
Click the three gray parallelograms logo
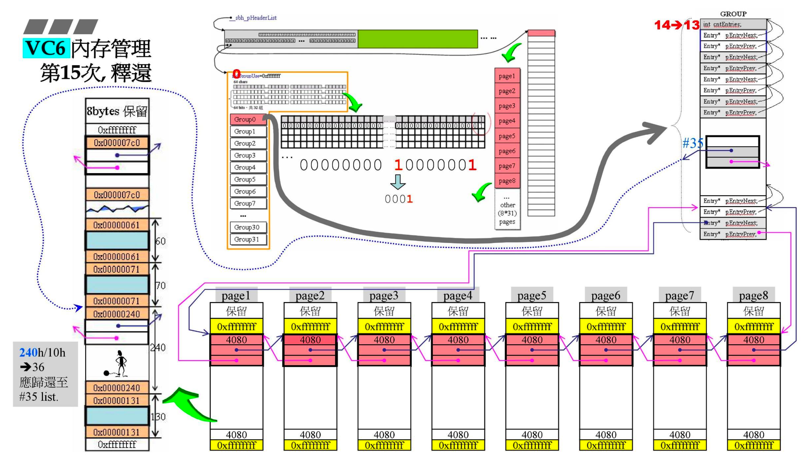pos(61,26)
